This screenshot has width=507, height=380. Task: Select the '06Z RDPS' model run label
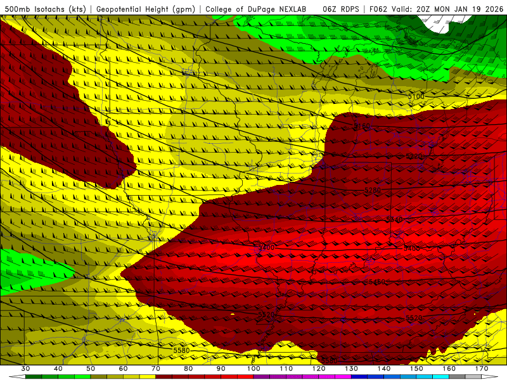(341, 9)
